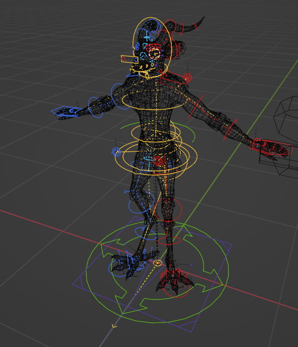Viewport: 298px width, 347px height.
Task: Select the red shoulder sphere control
Action: 188,77
